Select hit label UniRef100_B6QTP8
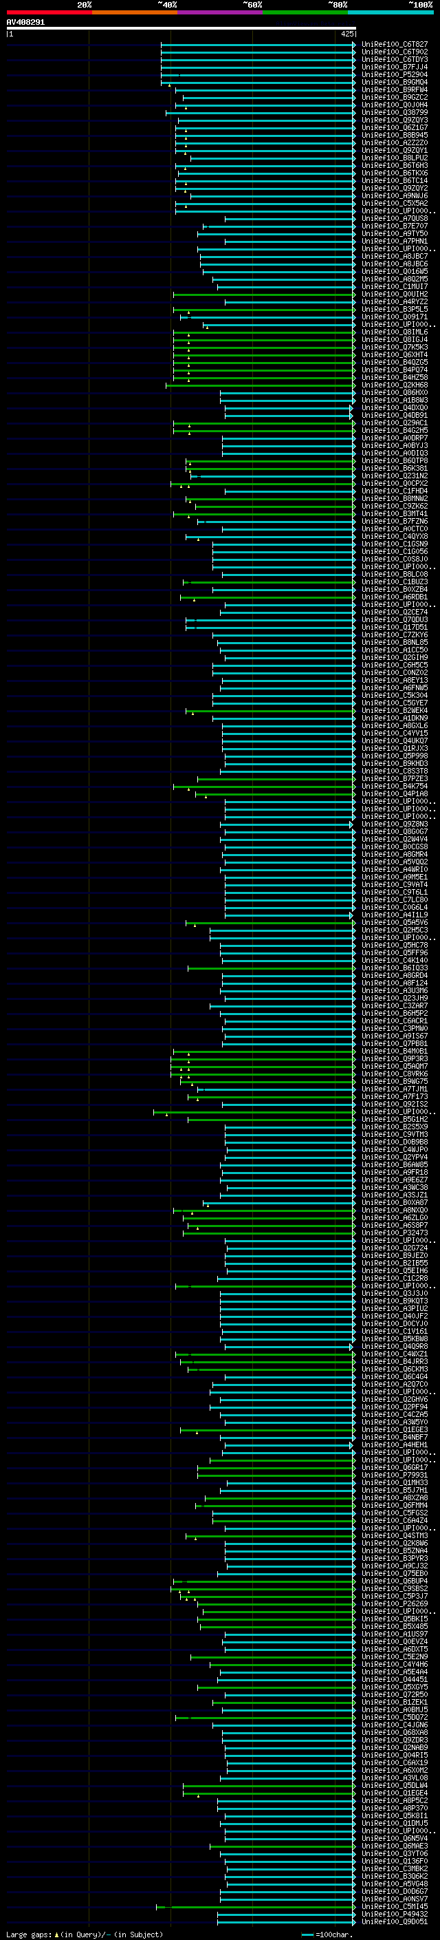440x1940 pixels. point(394,461)
